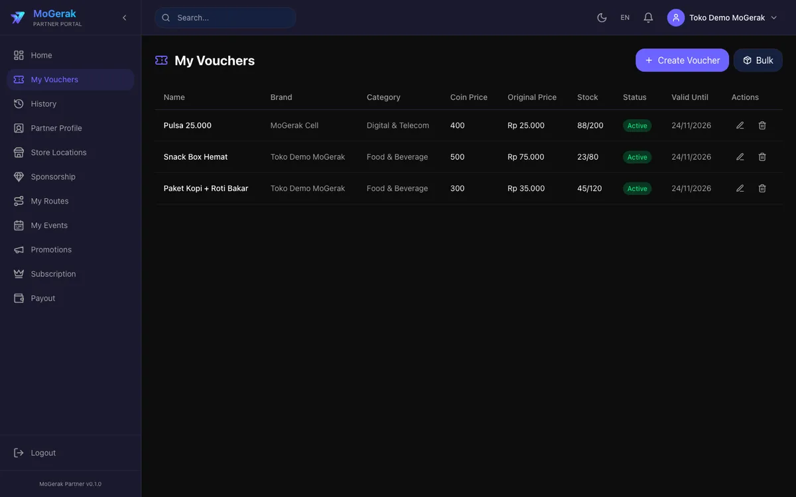The image size is (796, 497).
Task: Click the Promotions megaphone icon
Action: (19, 250)
